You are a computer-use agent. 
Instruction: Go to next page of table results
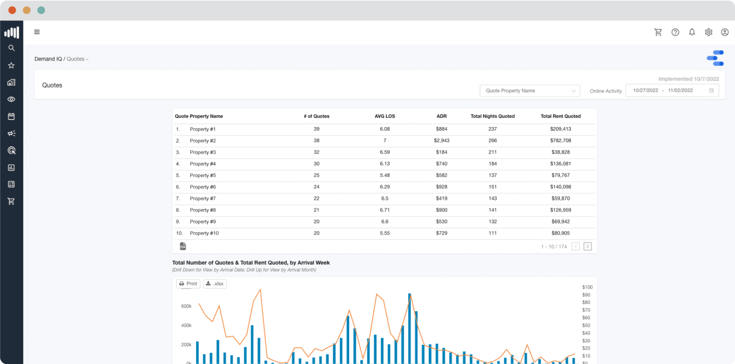click(588, 247)
